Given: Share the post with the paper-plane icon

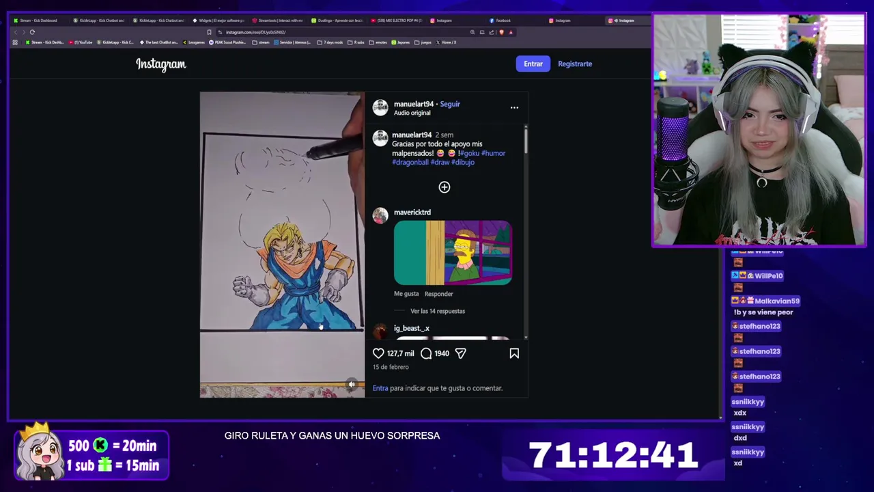Looking at the screenshot, I should 461,353.
